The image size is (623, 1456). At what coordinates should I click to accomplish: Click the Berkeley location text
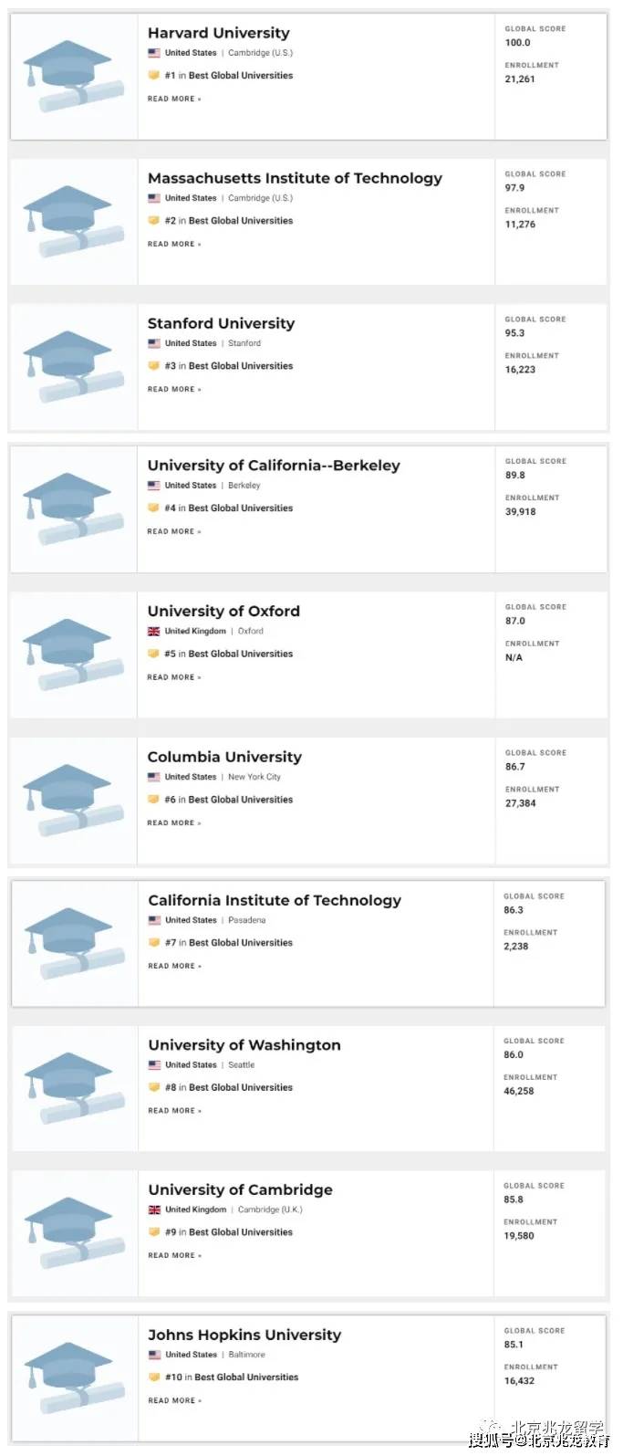244,486
